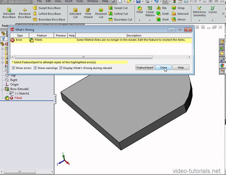Viewport: 226px width, 175px height.
Task: Select the Extruded Cut tool
Action: tap(75, 13)
